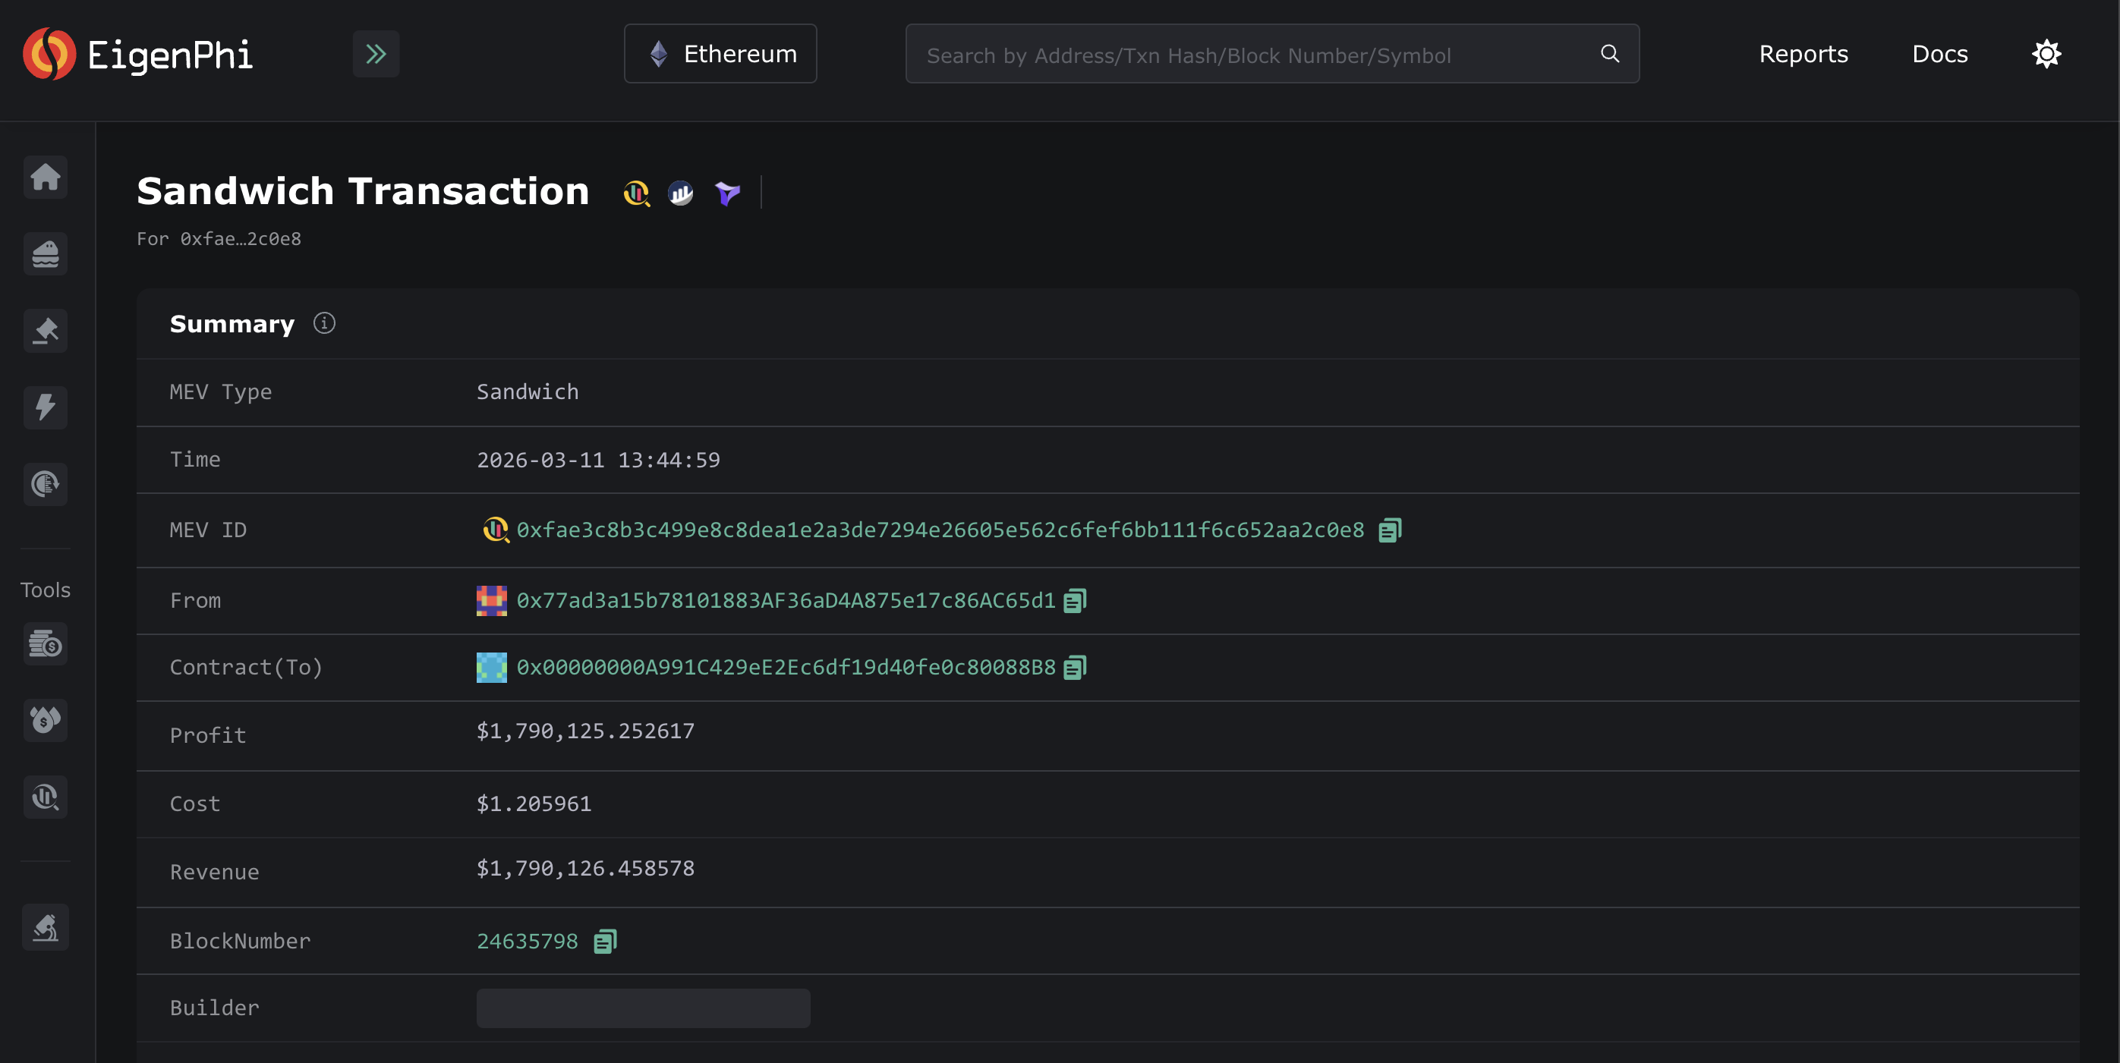Viewport: 2120px width, 1063px height.
Task: Open the Docs menu
Action: click(1940, 55)
